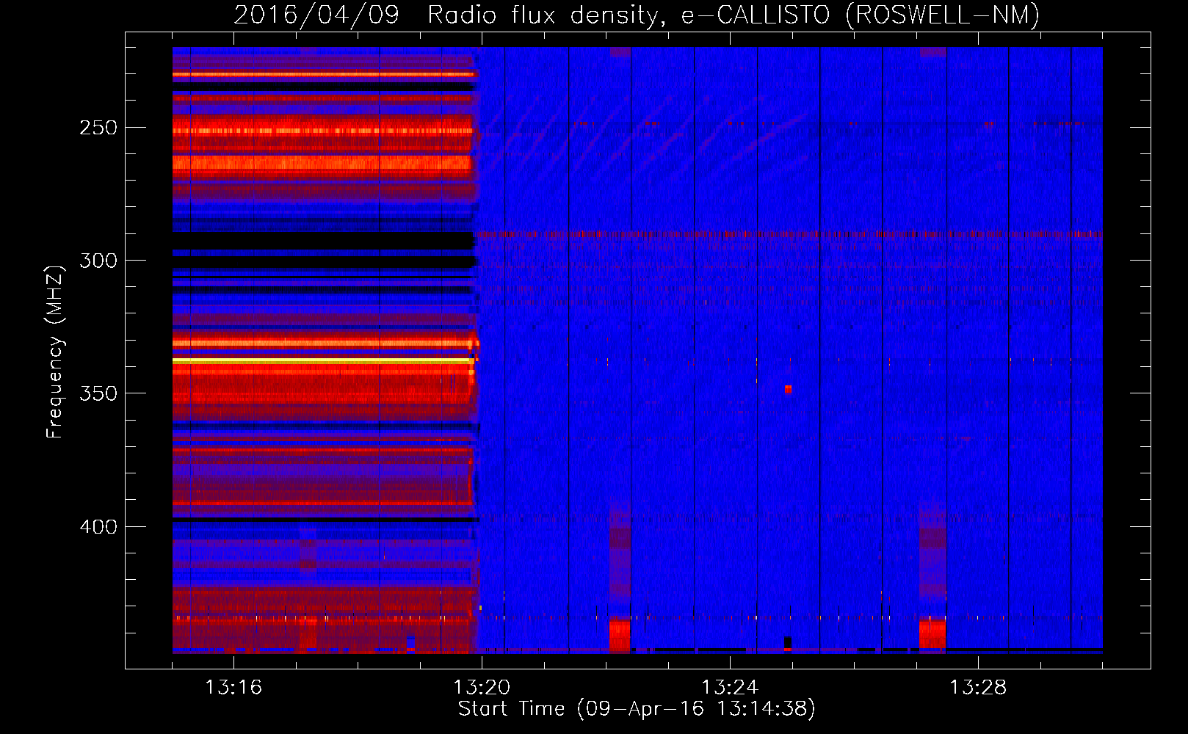
Task: Click the 400 frequency tick label
Action: (x=98, y=527)
